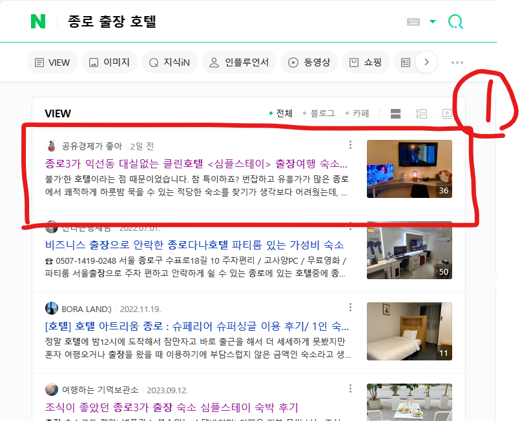
Task: Click the bed thumbnail with 11 photos
Action: tap(410, 331)
